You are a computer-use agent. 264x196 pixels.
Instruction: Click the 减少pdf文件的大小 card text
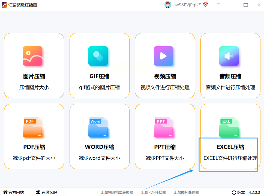coord(34,158)
